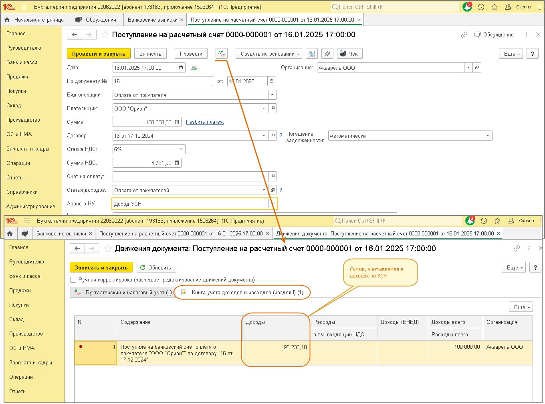Screen dimensions: 545x404
Task: Add the Поступление document to favorites with its star
Action: click(105, 35)
